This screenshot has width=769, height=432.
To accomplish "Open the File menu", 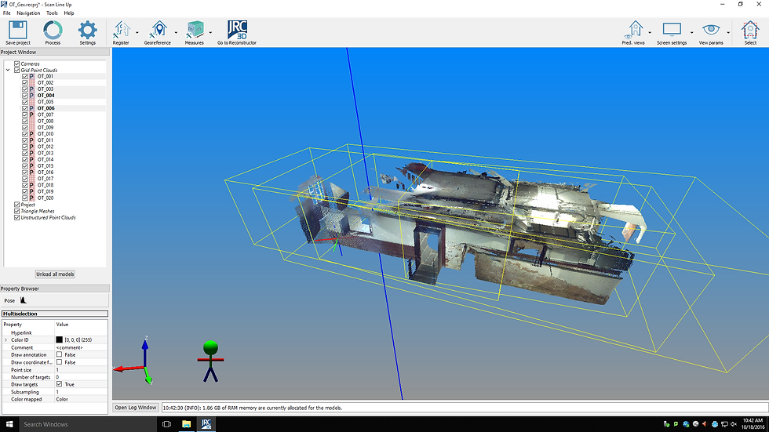I will pyautogui.click(x=7, y=13).
